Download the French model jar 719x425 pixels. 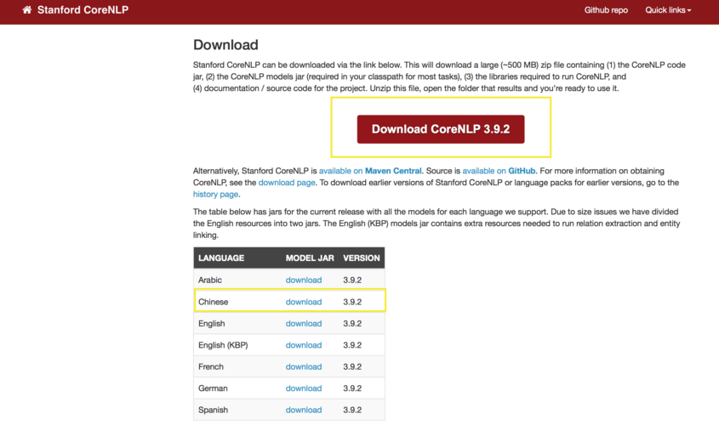(x=304, y=367)
